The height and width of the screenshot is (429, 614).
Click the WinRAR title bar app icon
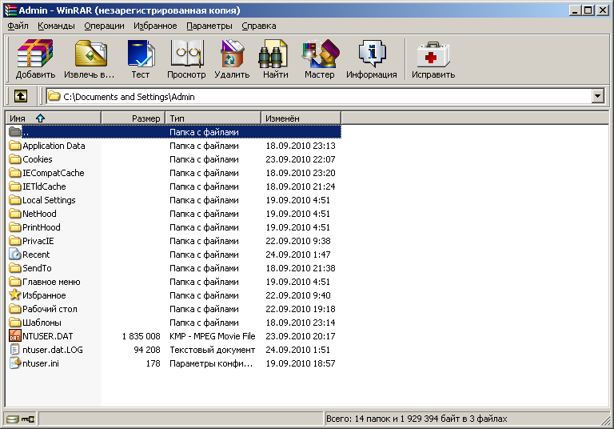10,10
